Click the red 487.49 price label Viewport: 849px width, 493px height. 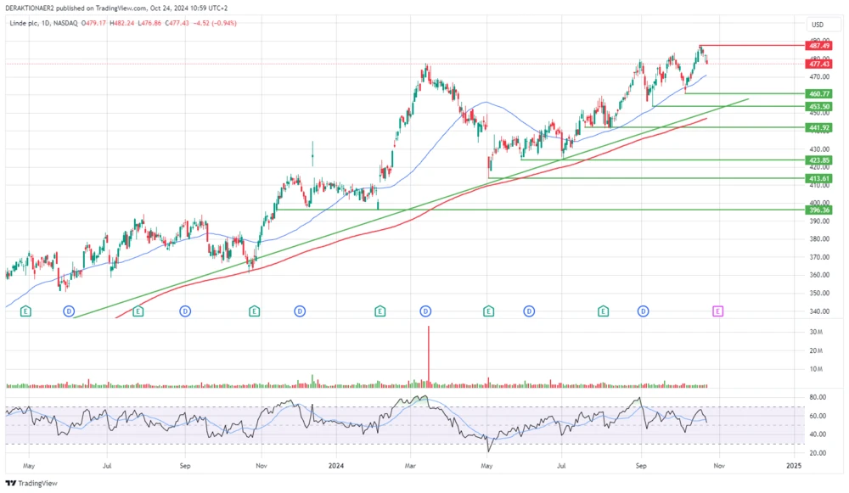point(818,47)
